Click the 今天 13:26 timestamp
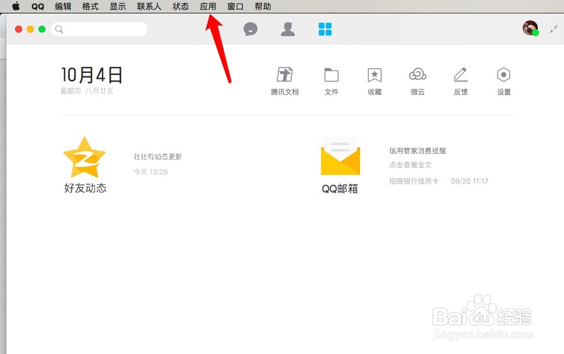The height and width of the screenshot is (354, 564). tap(151, 172)
